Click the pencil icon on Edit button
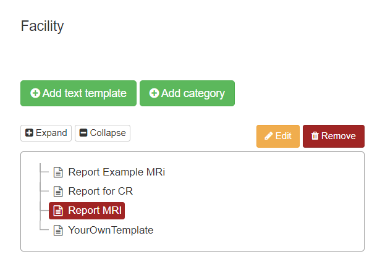The height and width of the screenshot is (275, 372). point(269,136)
